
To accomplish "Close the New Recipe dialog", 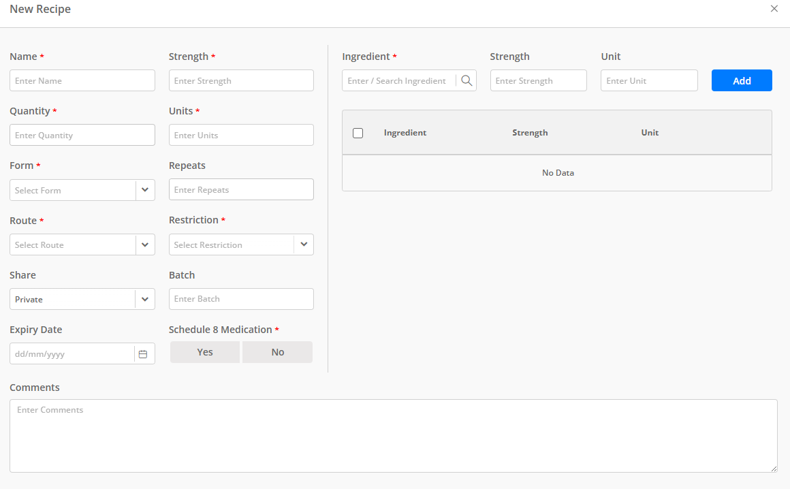I will pos(774,9).
